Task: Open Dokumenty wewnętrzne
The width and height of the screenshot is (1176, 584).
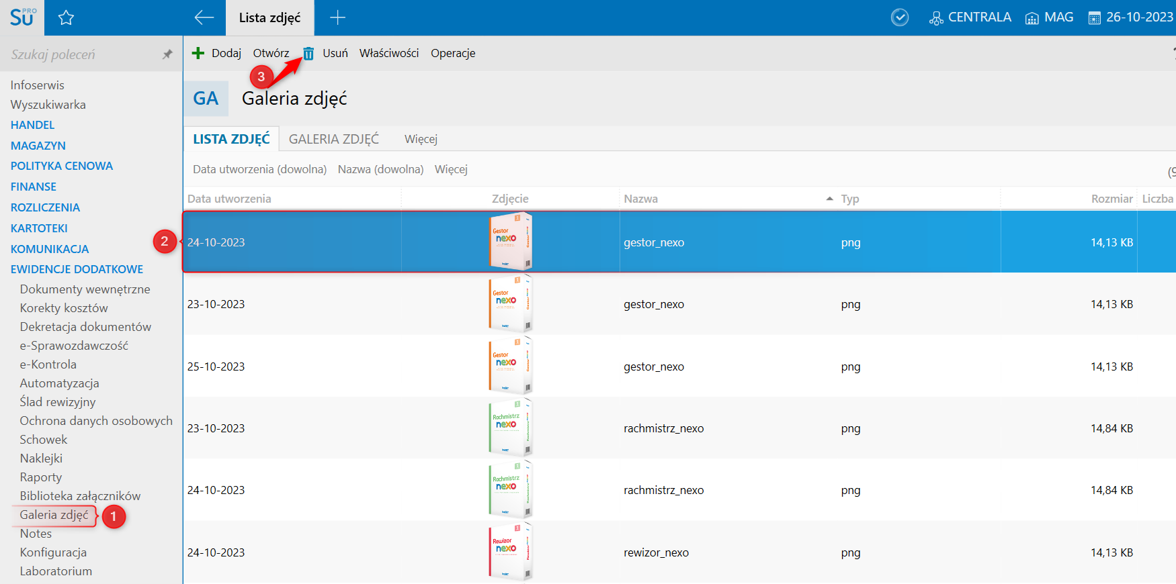Action: point(85,289)
